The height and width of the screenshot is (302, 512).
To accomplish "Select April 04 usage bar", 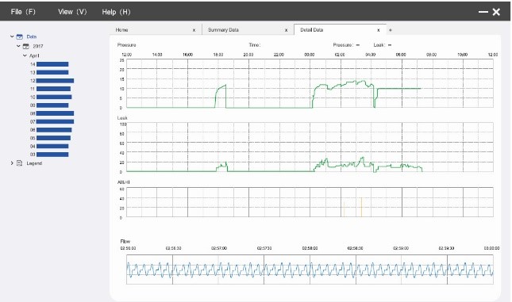I will pyautogui.click(x=52, y=146).
